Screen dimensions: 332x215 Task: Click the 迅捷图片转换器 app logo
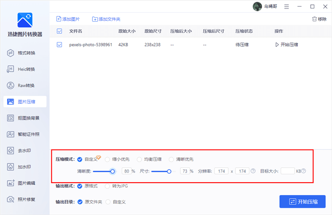pos(25,20)
